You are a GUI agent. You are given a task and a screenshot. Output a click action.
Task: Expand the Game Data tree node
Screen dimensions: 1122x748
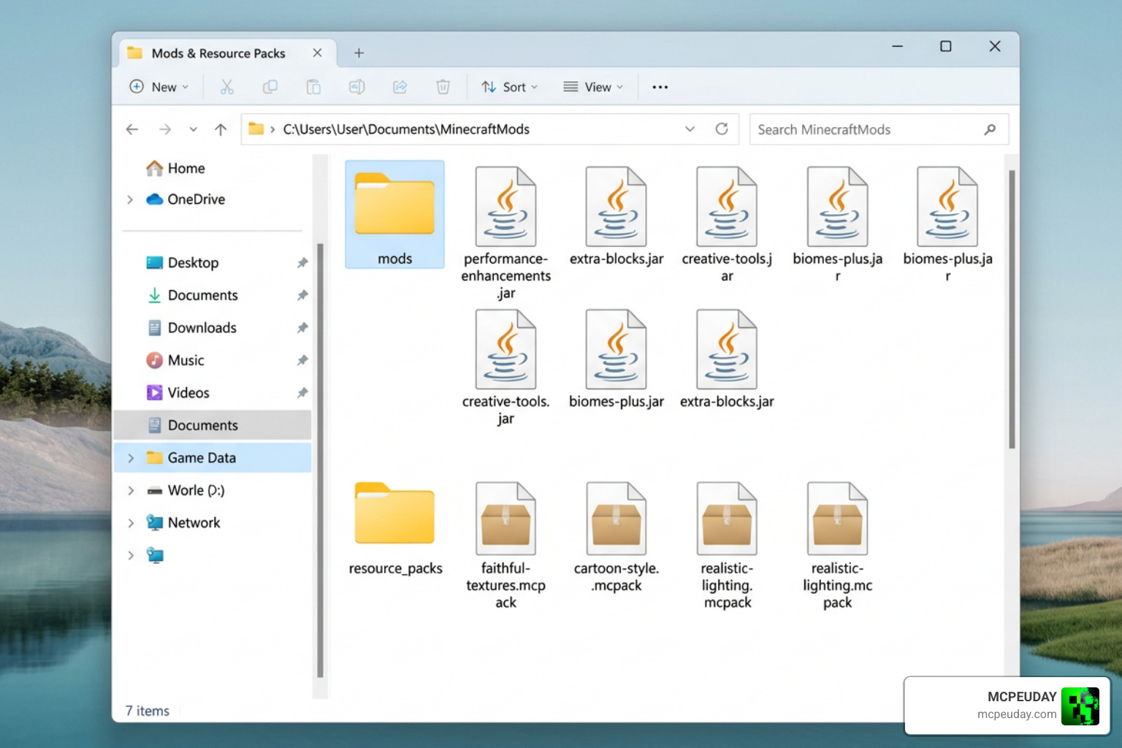131,458
